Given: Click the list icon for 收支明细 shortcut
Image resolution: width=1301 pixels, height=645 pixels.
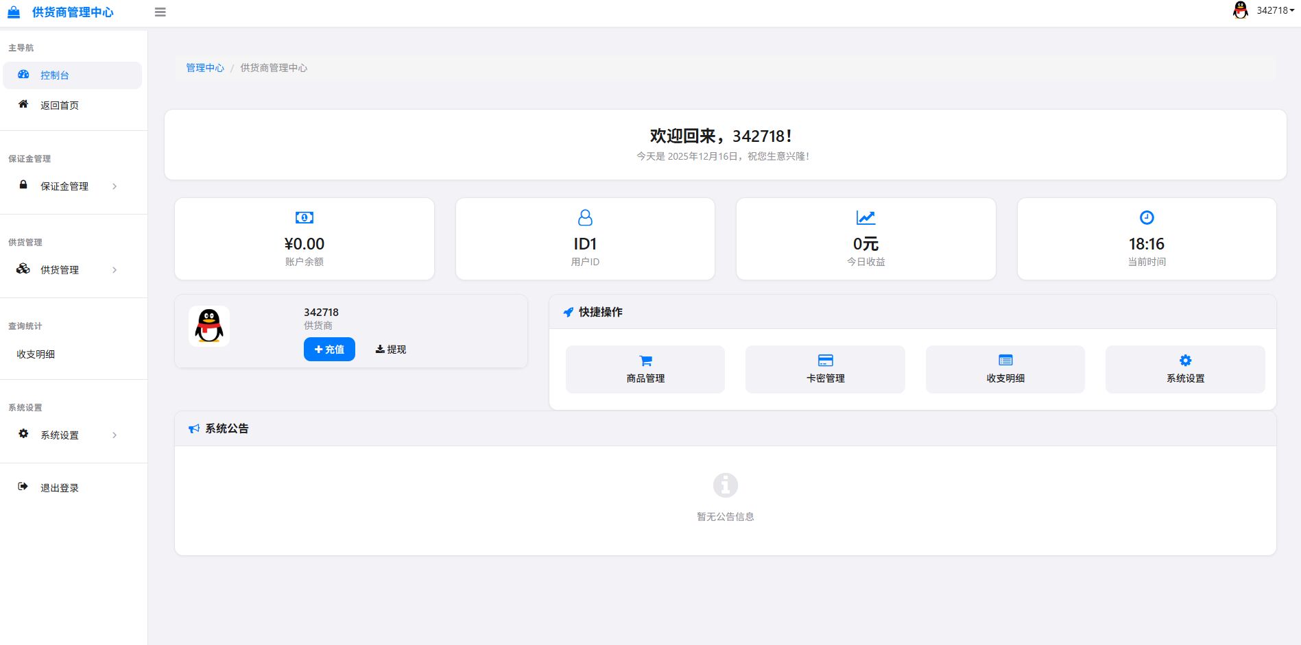Looking at the screenshot, I should tap(1005, 361).
